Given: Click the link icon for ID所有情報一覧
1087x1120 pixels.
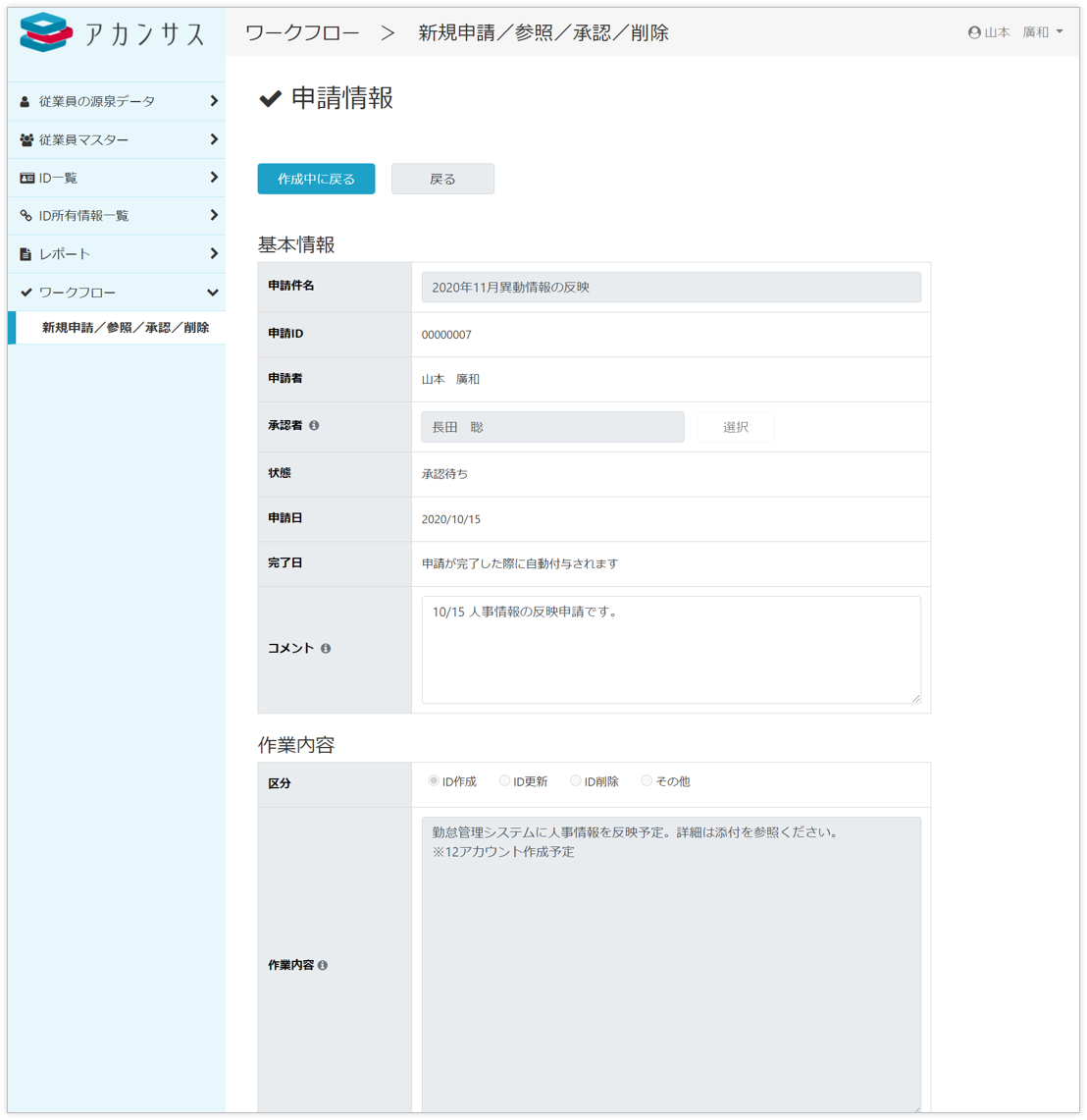Looking at the screenshot, I should coord(26,216).
